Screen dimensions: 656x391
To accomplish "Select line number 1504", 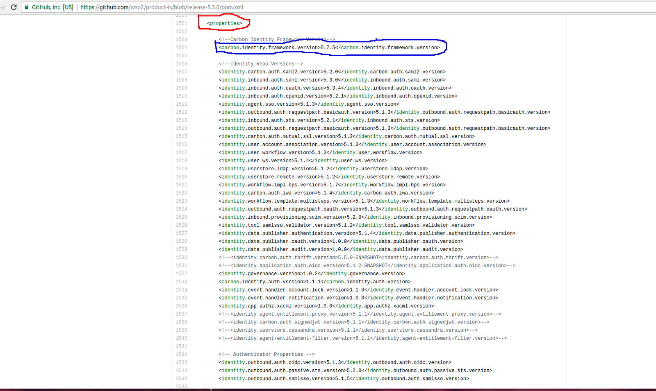I will click(182, 48).
